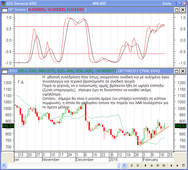Image resolution: width=188 pixels, height=170 pixels.
Task: Click the green 856.50 price marker on right axis
Action: click(181, 126)
